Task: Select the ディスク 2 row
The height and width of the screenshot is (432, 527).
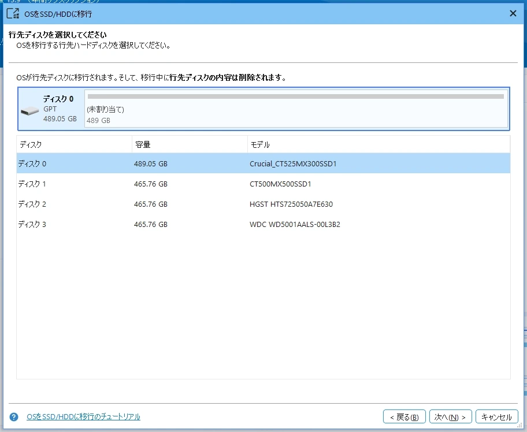Action: click(x=263, y=204)
